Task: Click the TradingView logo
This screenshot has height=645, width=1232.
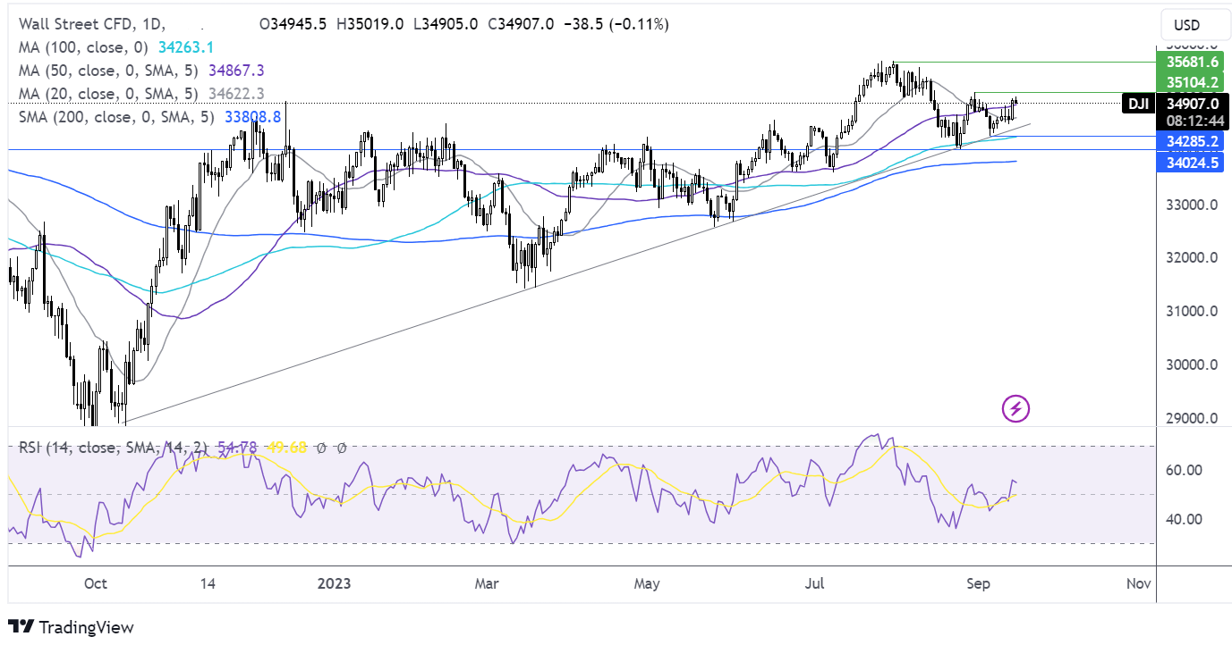Action: point(71,627)
